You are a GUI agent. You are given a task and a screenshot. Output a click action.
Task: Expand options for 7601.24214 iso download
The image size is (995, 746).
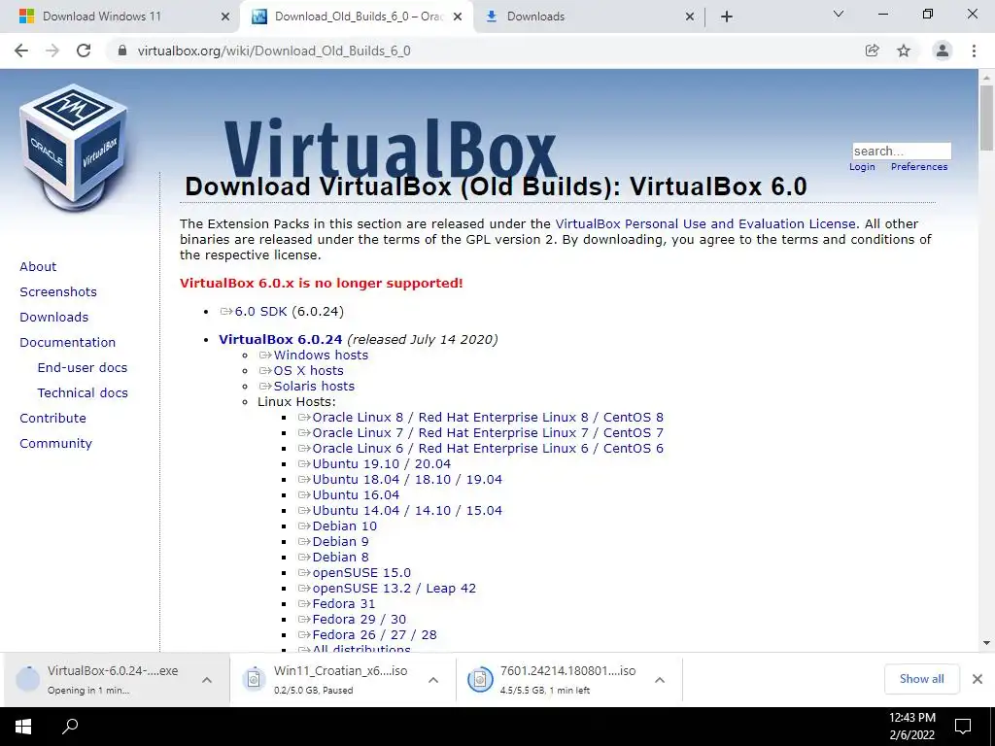point(660,680)
